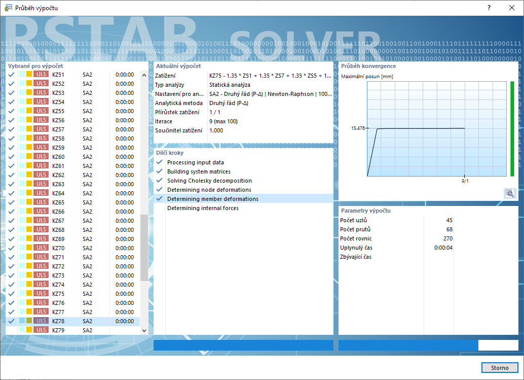Click the load list scrollbar thumb
Viewport: 524px width, 380px height.
(144, 248)
